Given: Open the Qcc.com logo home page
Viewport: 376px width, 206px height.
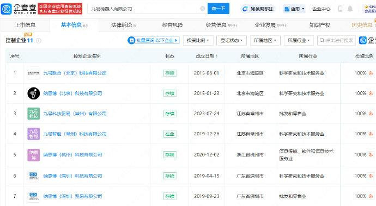Looking at the screenshot, I should coord(19,9).
